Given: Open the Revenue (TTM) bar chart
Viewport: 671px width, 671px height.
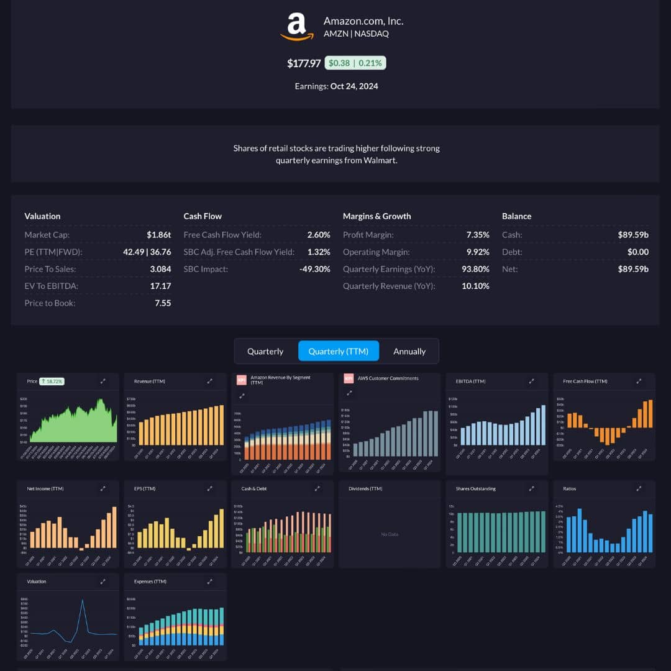Looking at the screenshot, I should click(175, 427).
